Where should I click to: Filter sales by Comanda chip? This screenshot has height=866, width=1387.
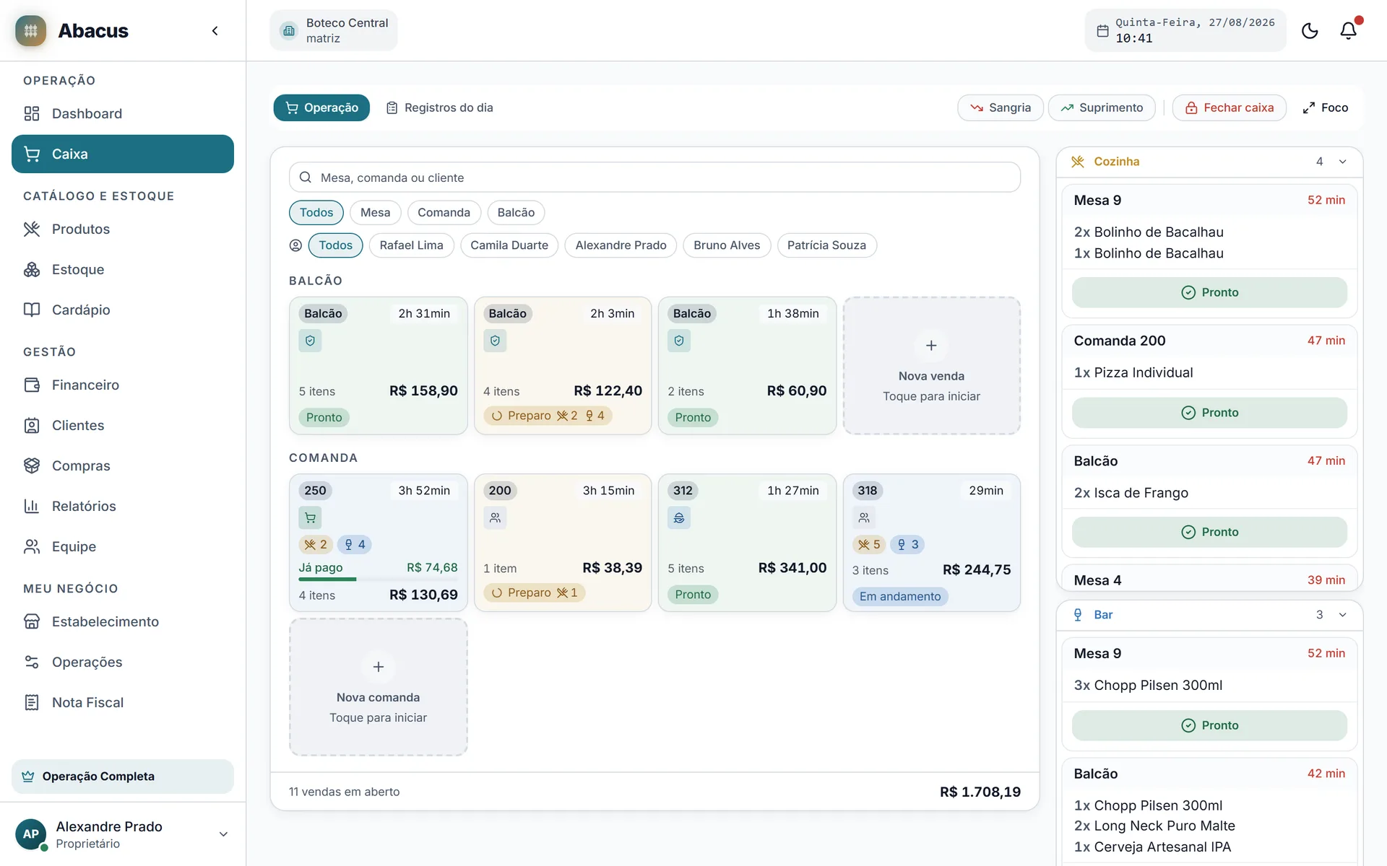click(444, 212)
